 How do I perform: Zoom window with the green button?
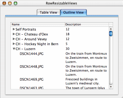click(x=15, y=3)
